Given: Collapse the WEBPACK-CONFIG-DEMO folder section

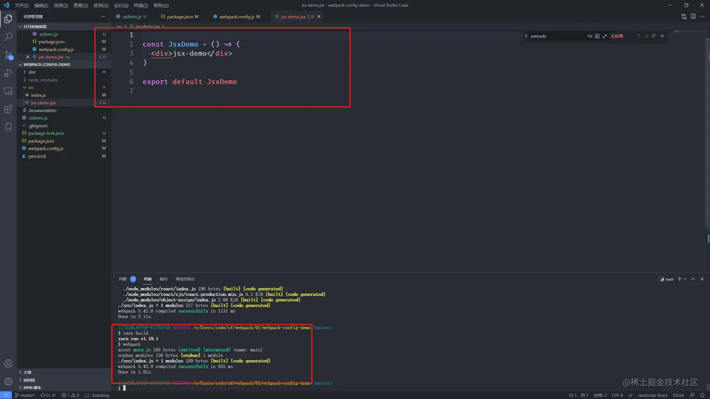Looking at the screenshot, I should [64, 64].
